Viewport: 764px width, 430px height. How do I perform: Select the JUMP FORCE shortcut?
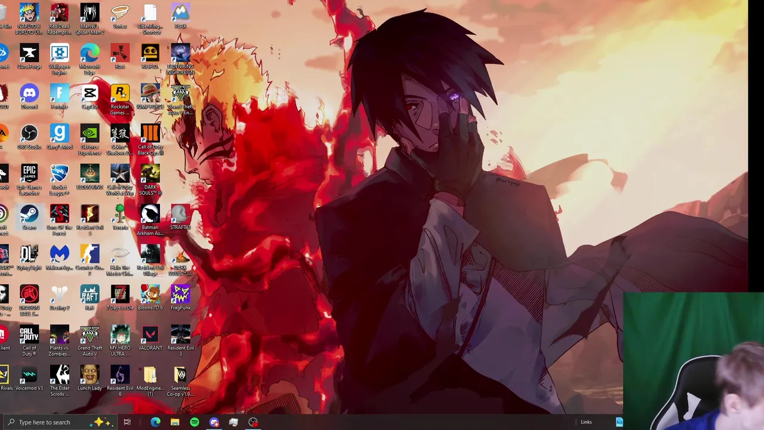click(150, 97)
